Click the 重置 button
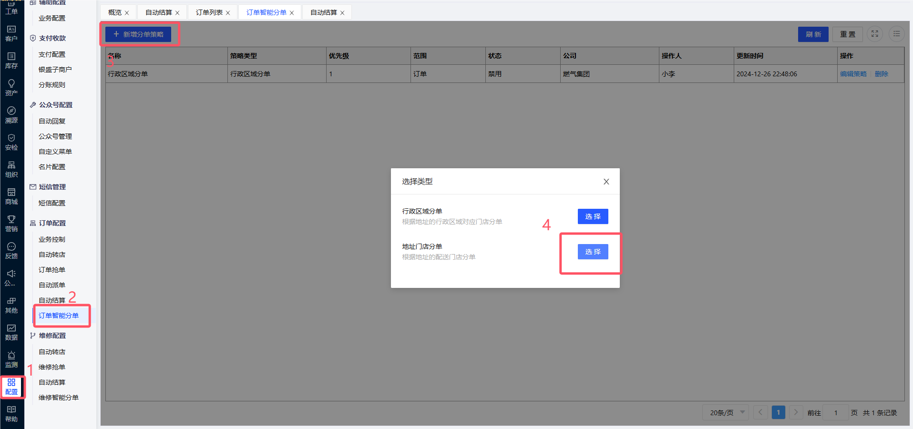 point(848,34)
